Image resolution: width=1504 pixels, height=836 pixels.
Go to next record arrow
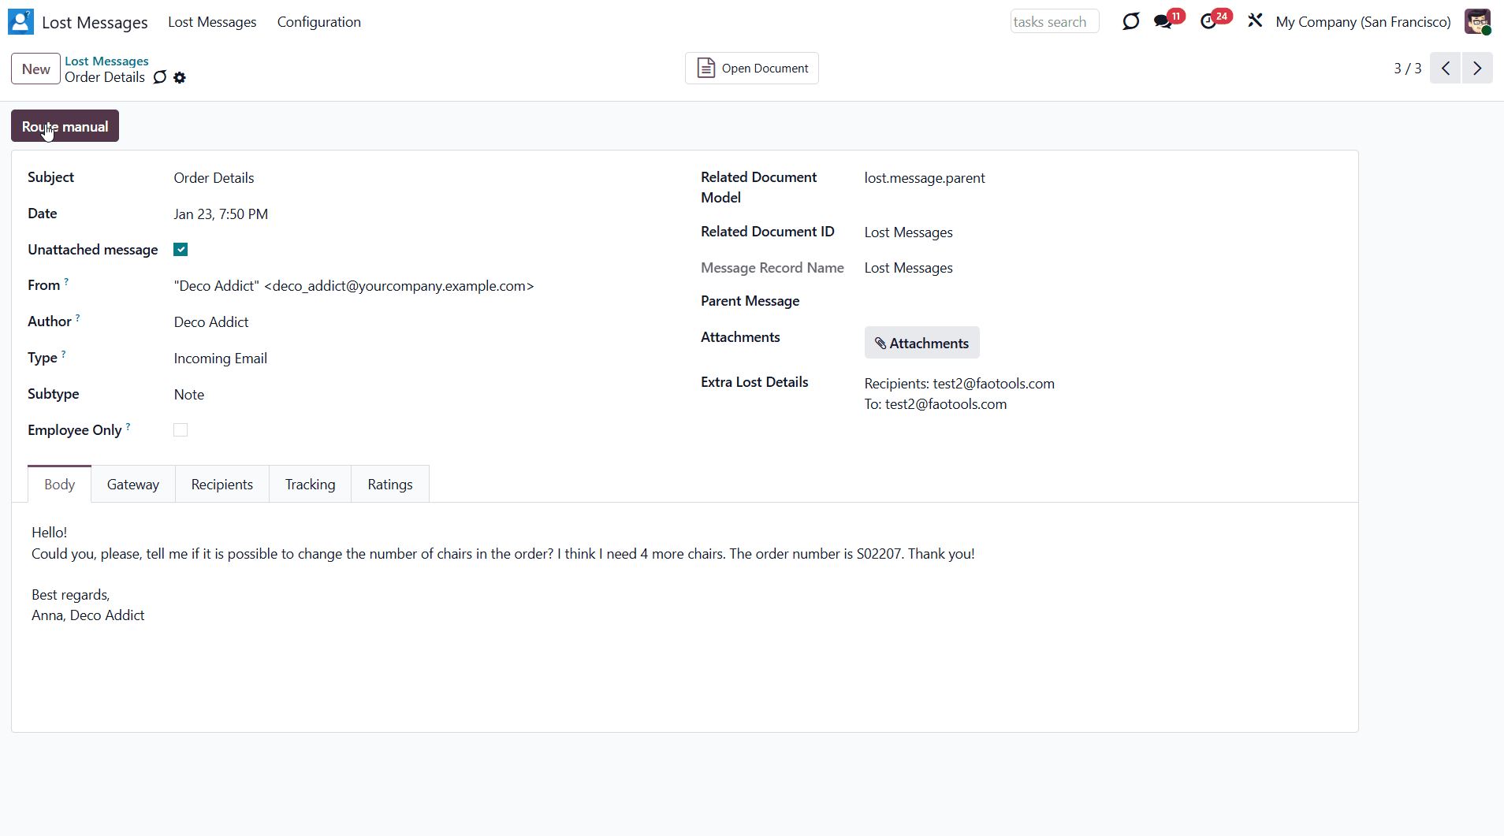[1477, 69]
